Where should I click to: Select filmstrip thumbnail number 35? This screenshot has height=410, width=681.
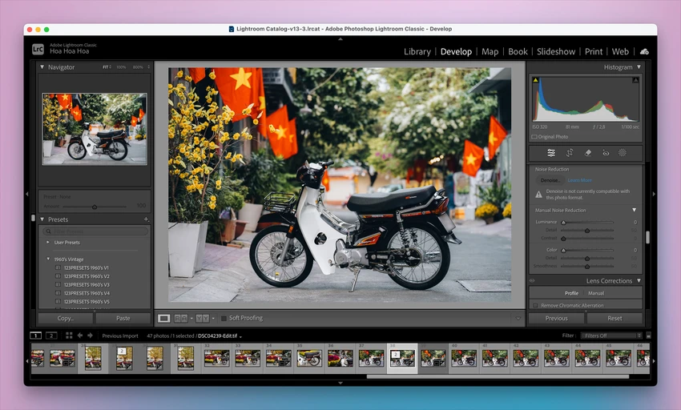click(309, 358)
